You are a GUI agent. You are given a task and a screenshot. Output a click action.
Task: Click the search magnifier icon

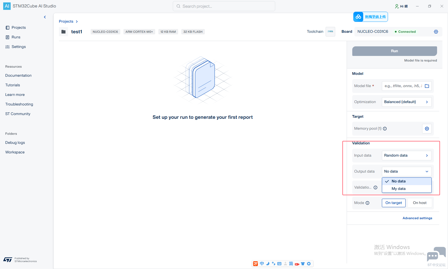178,6
